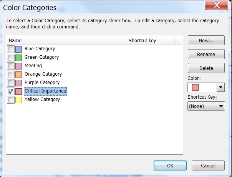Open the Color dropdown arrow

tap(220, 87)
